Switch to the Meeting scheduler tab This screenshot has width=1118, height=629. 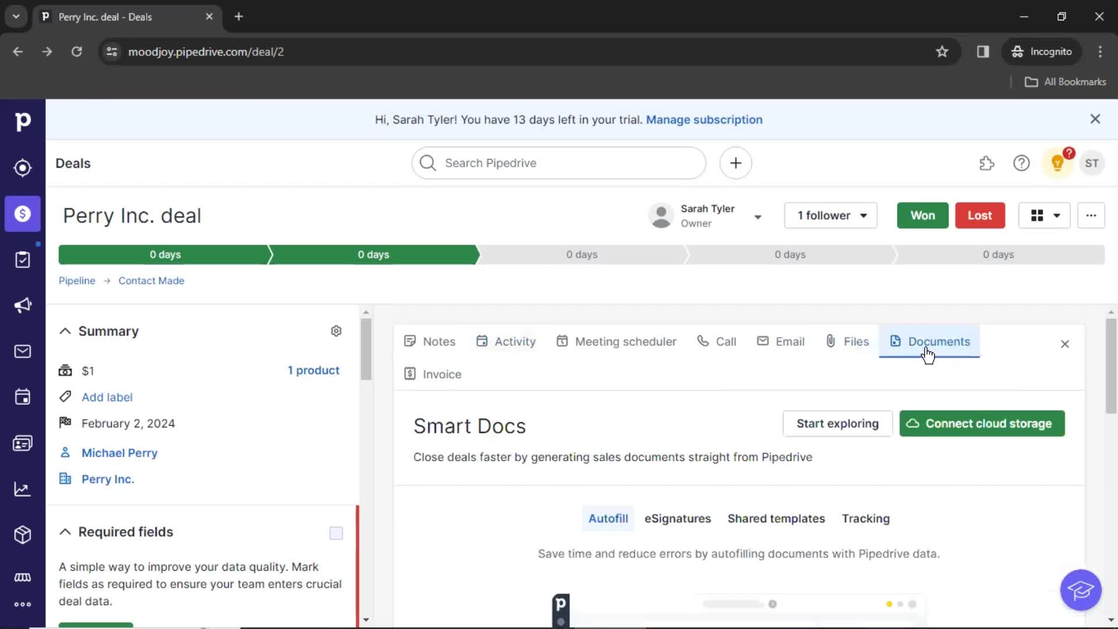[x=617, y=341]
